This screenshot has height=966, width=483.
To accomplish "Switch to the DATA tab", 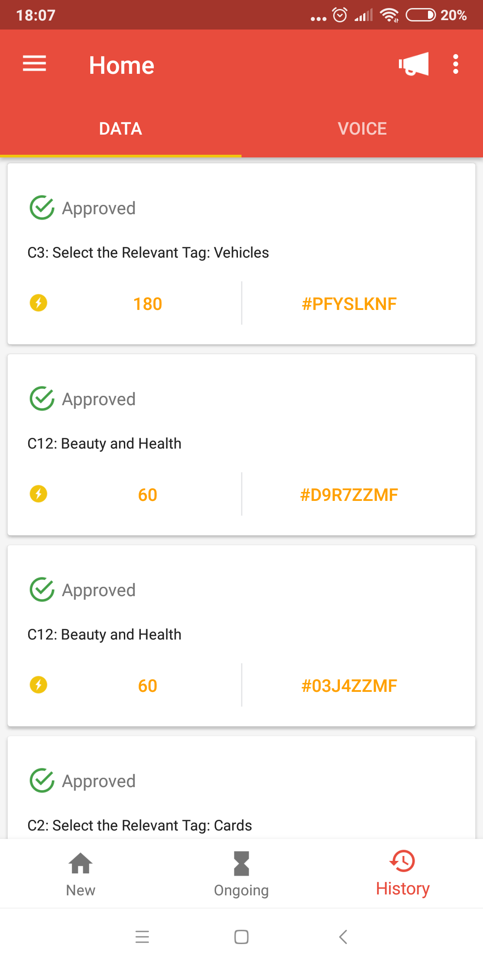I will coord(121,129).
